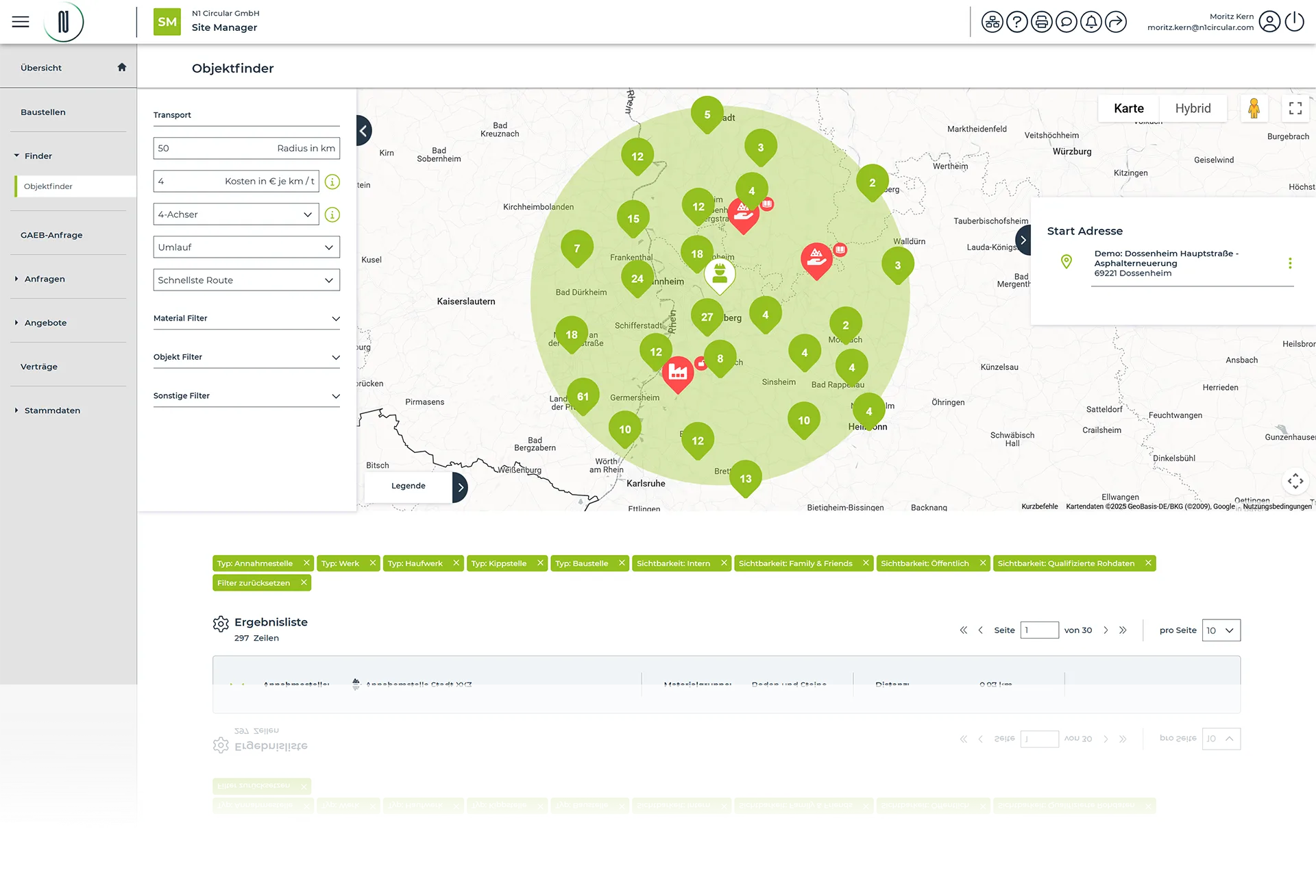The height and width of the screenshot is (875, 1316).
Task: Click info icon beside Kosten field
Action: [332, 182]
